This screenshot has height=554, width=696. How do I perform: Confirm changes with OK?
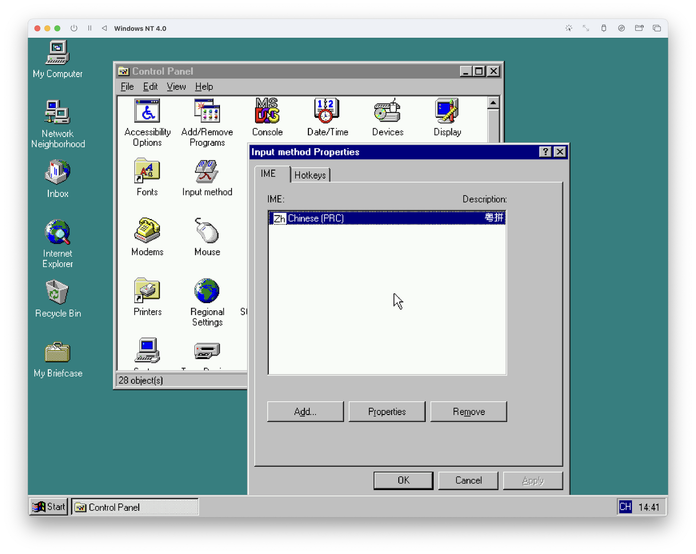pos(403,480)
